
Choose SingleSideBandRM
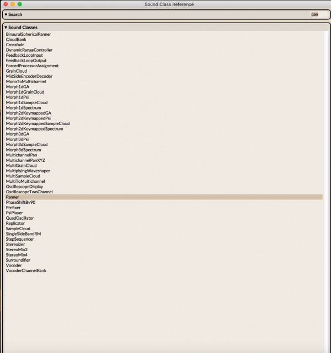(x=24, y=233)
